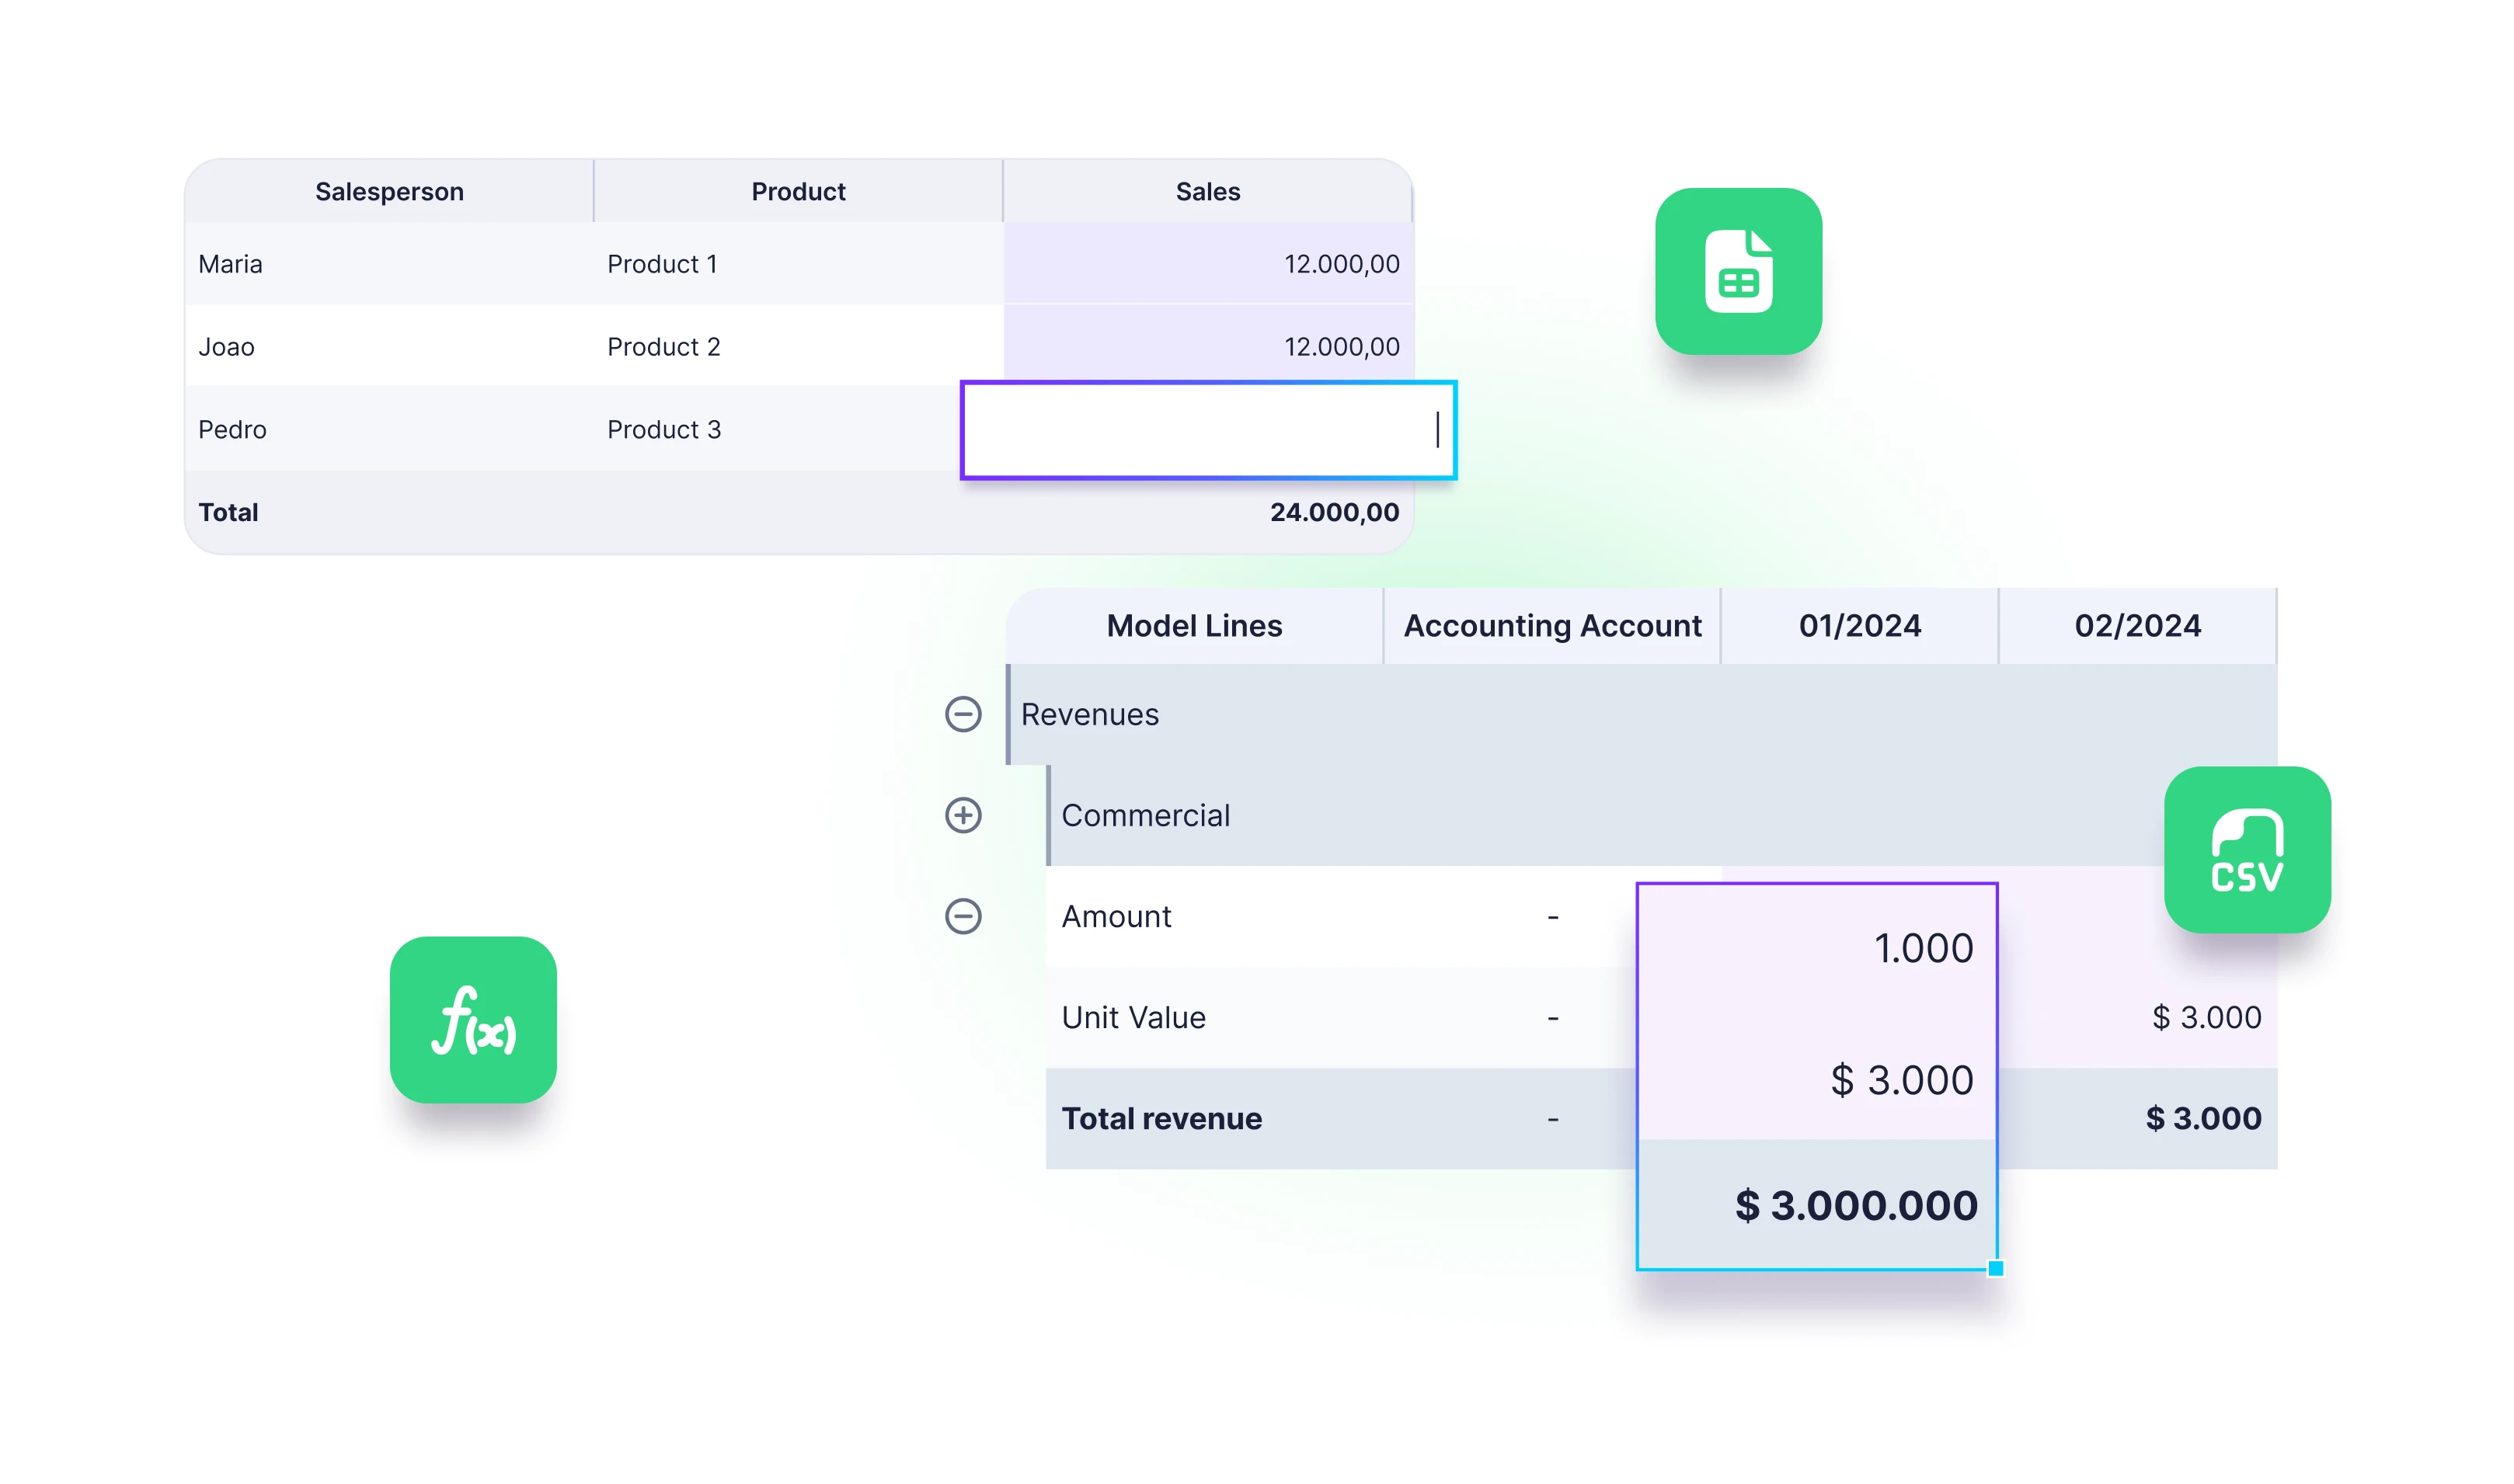Click the 02/2024 Total revenue $ 3.000

(x=2203, y=1118)
